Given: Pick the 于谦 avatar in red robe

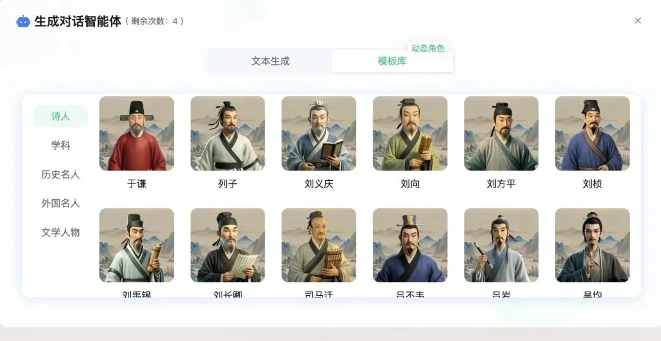Looking at the screenshot, I should [x=136, y=133].
